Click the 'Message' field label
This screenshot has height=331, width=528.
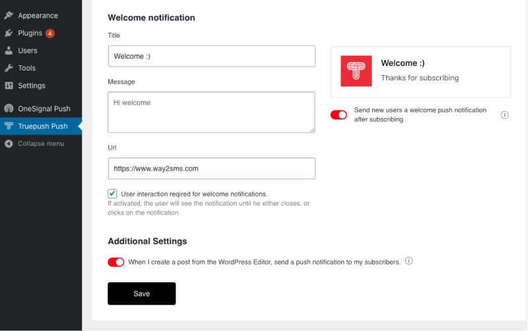[x=121, y=82]
